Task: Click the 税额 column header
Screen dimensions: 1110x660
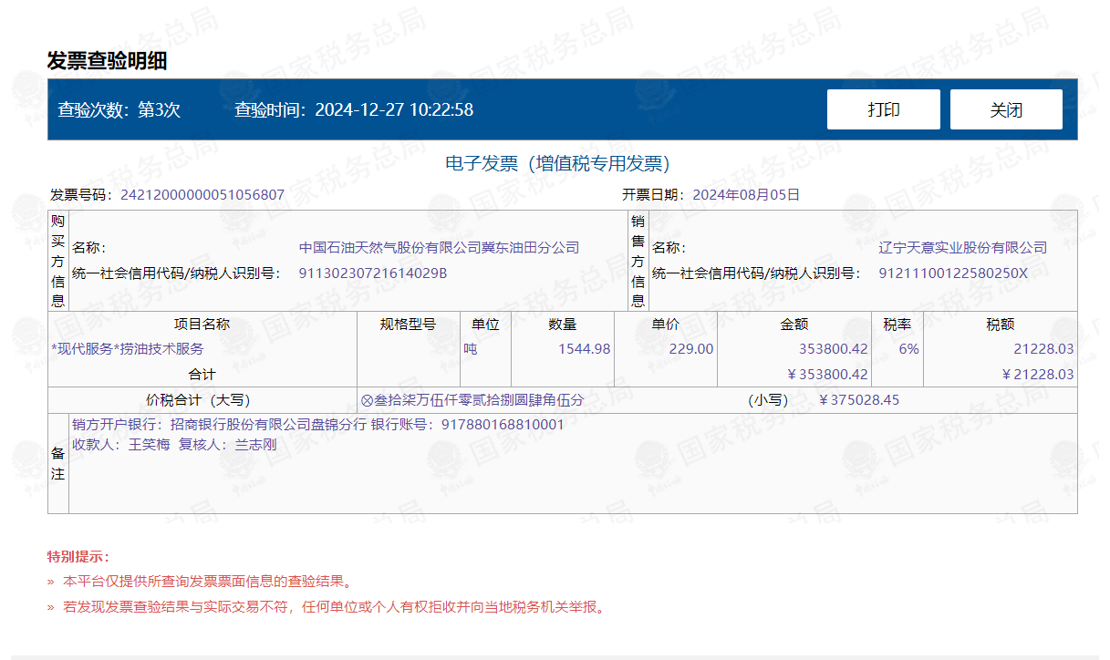Action: pyautogui.click(x=1001, y=324)
